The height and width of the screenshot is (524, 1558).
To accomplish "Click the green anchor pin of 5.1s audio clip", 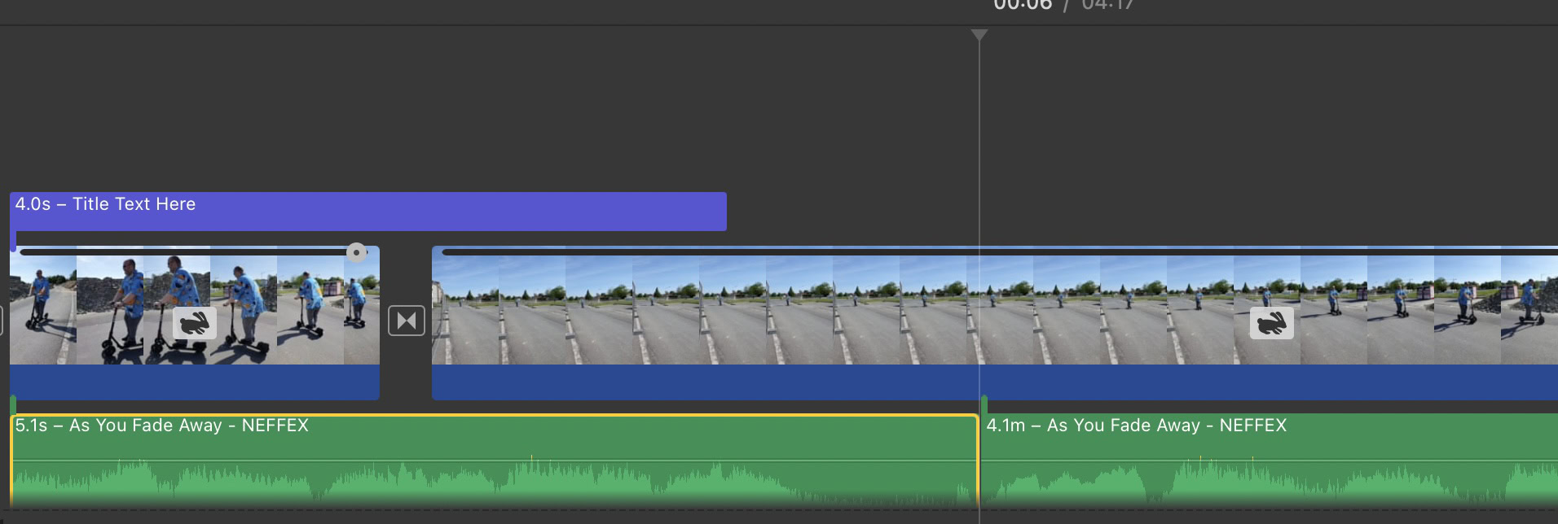I will coord(13,404).
